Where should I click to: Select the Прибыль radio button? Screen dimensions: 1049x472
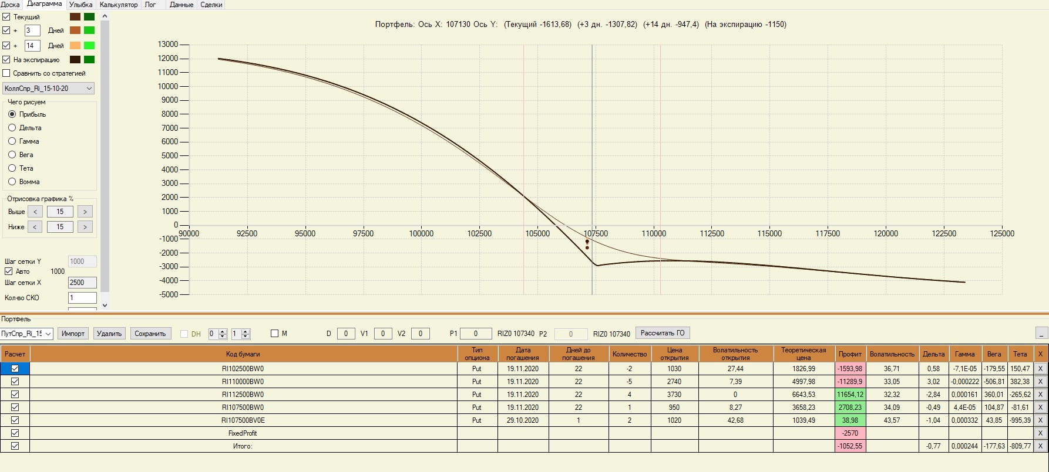(x=12, y=114)
